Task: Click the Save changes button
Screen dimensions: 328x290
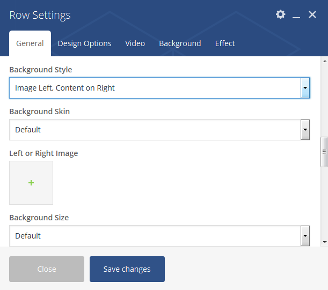Action: click(127, 269)
